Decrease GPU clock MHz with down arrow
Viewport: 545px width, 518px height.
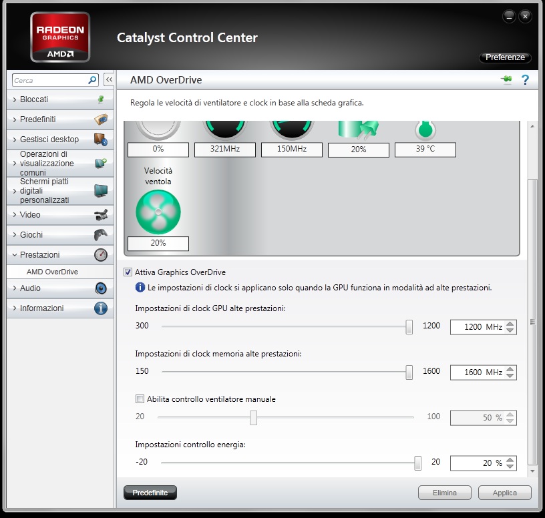pos(510,330)
